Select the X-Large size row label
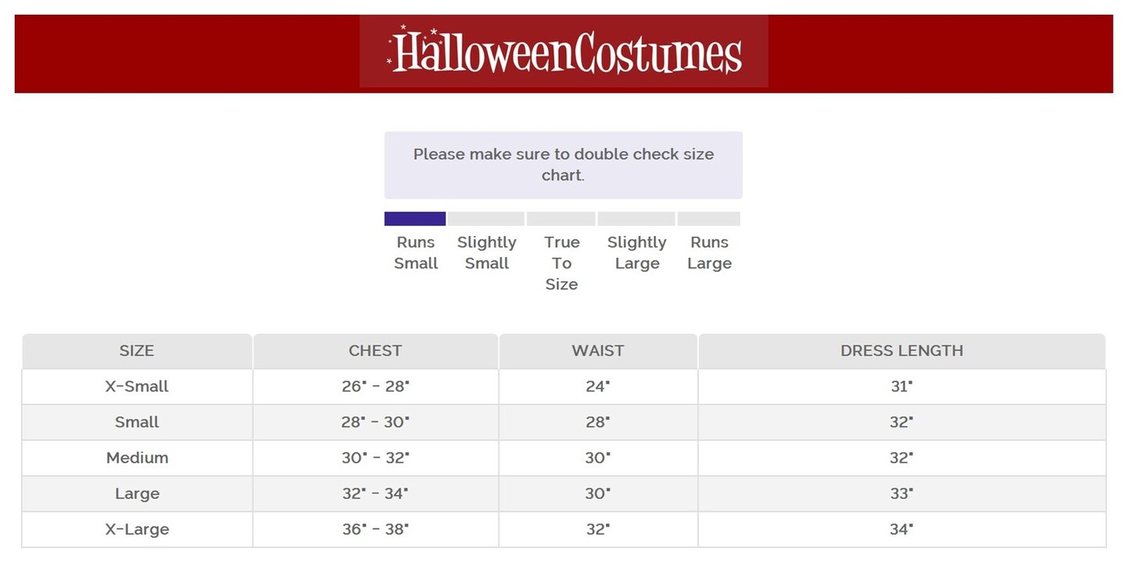The height and width of the screenshot is (569, 1126). coord(137,529)
